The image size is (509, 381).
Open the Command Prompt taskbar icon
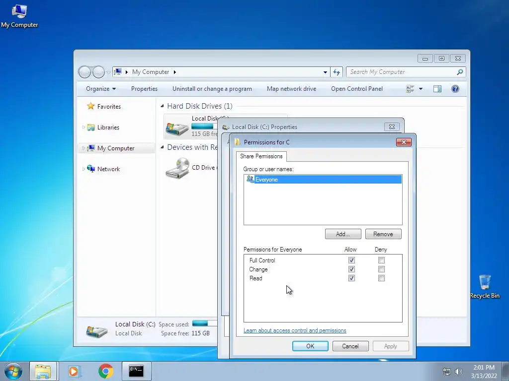point(136,371)
